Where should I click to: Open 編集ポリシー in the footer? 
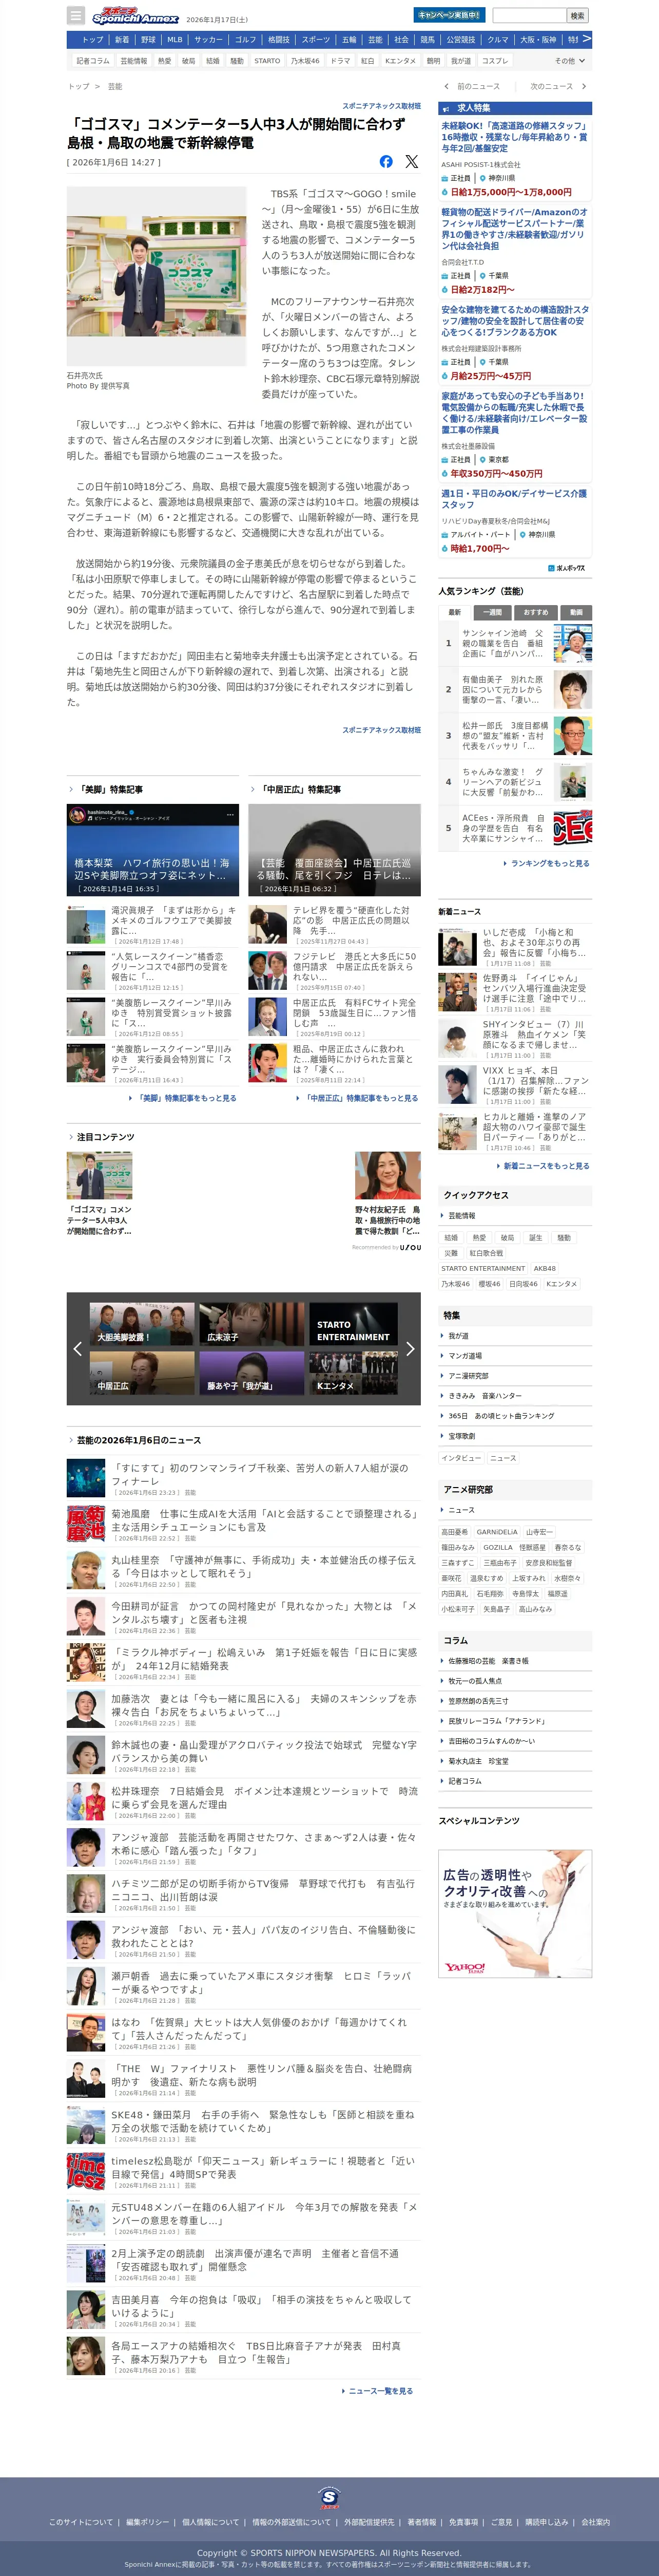coord(147,2522)
